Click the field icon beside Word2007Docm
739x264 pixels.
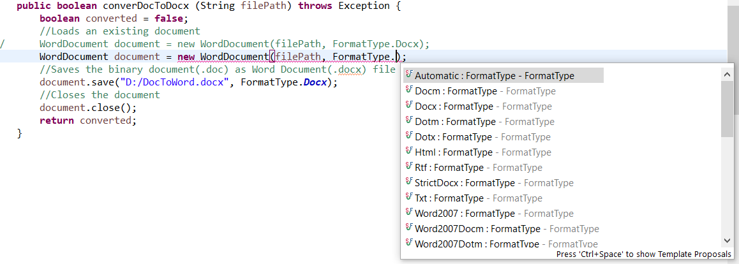pos(409,228)
